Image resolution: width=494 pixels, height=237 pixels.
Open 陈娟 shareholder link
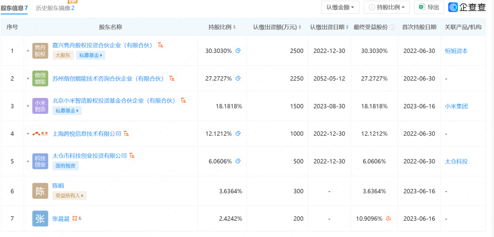coord(58,186)
